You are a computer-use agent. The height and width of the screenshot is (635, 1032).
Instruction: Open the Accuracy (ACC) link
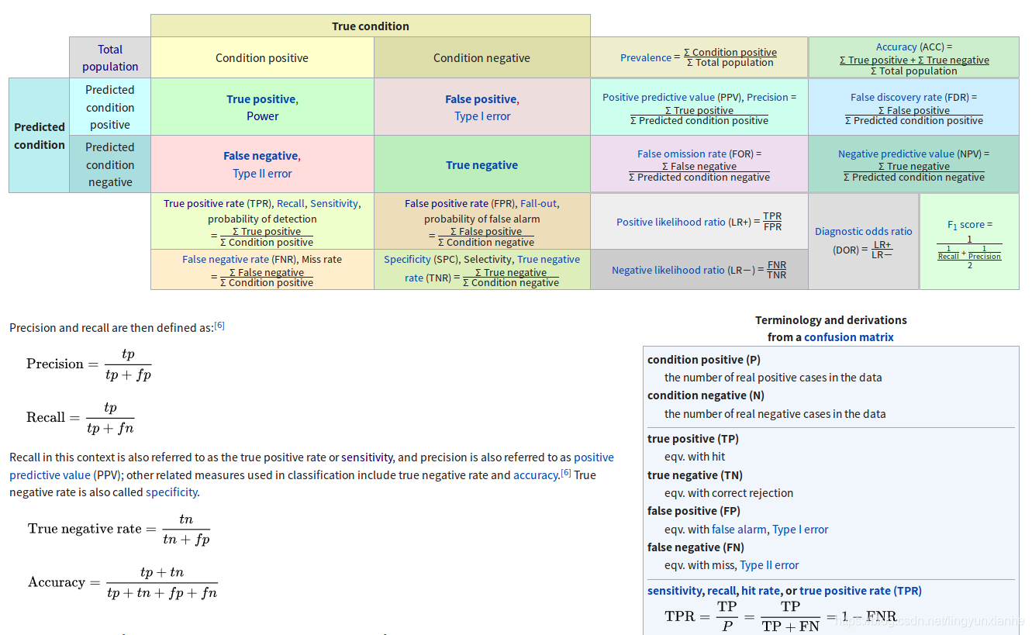click(896, 47)
